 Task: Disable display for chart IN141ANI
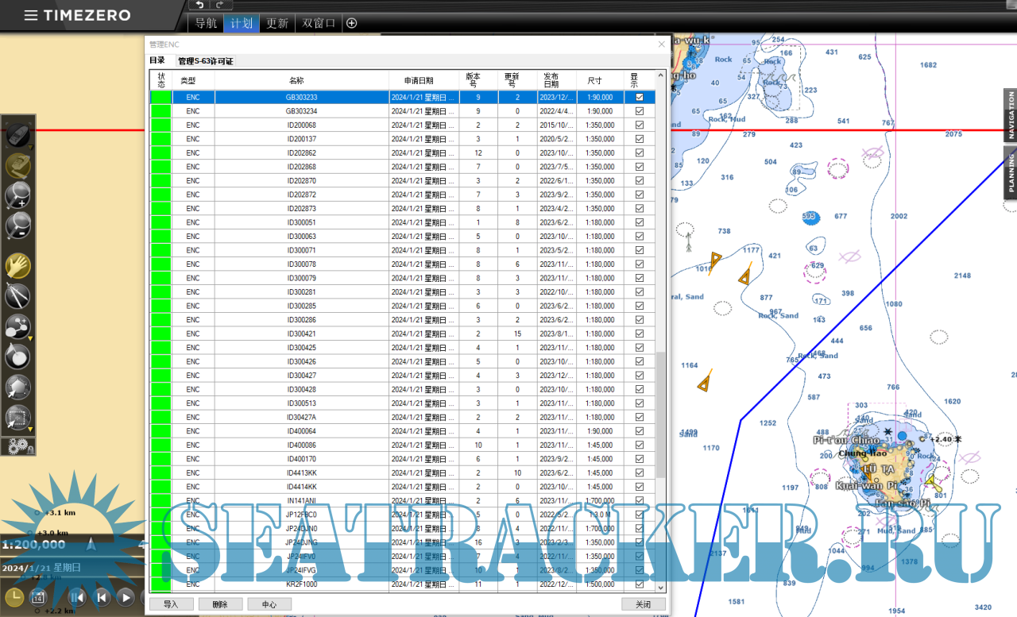[639, 500]
